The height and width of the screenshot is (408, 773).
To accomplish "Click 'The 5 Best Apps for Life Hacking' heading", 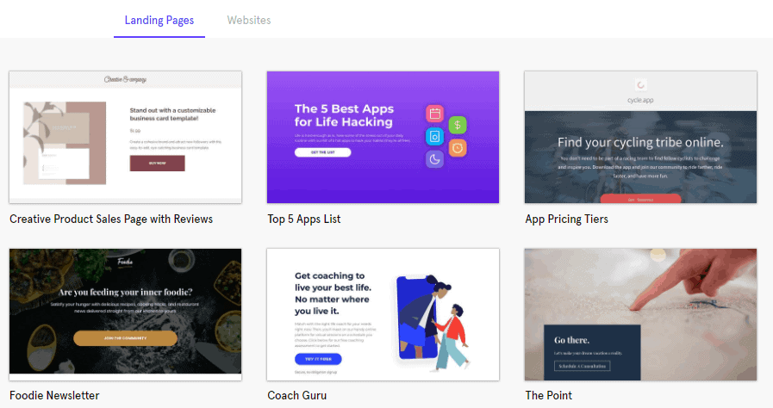I will point(344,115).
